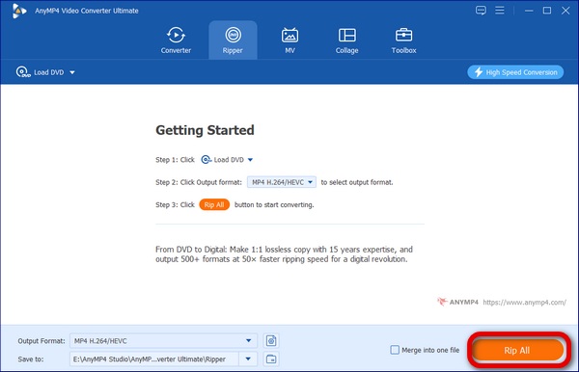Switch to the MV maker
This screenshot has width=579, height=372.
point(289,40)
